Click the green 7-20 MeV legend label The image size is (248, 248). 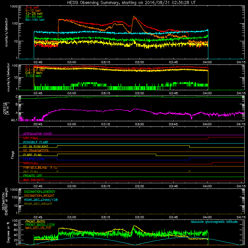tap(33, 76)
